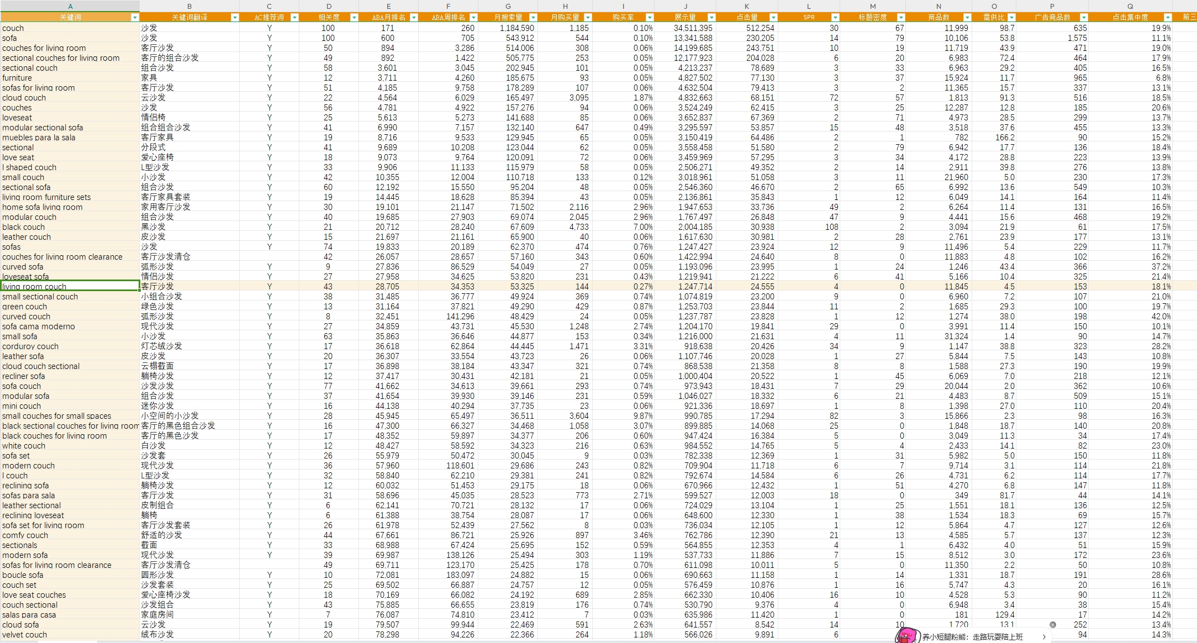Select the 'modular sectional sofa' cell
1197x643 pixels.
70,127
